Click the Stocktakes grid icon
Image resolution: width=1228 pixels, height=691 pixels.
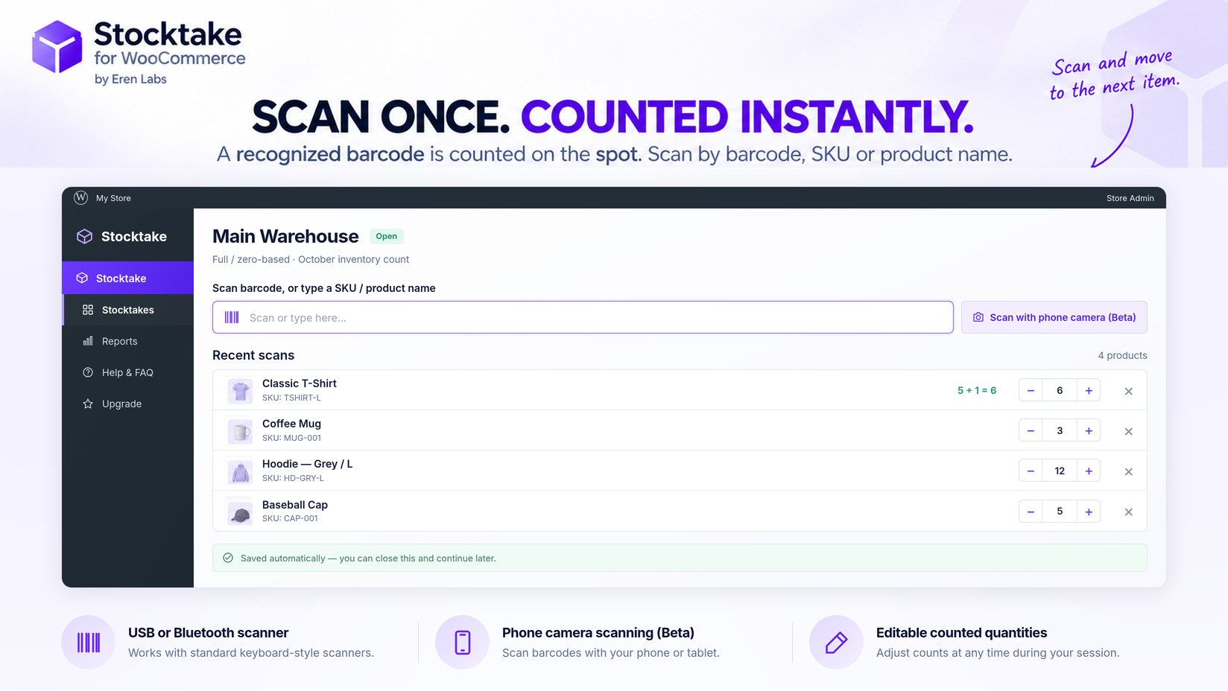[88, 310]
